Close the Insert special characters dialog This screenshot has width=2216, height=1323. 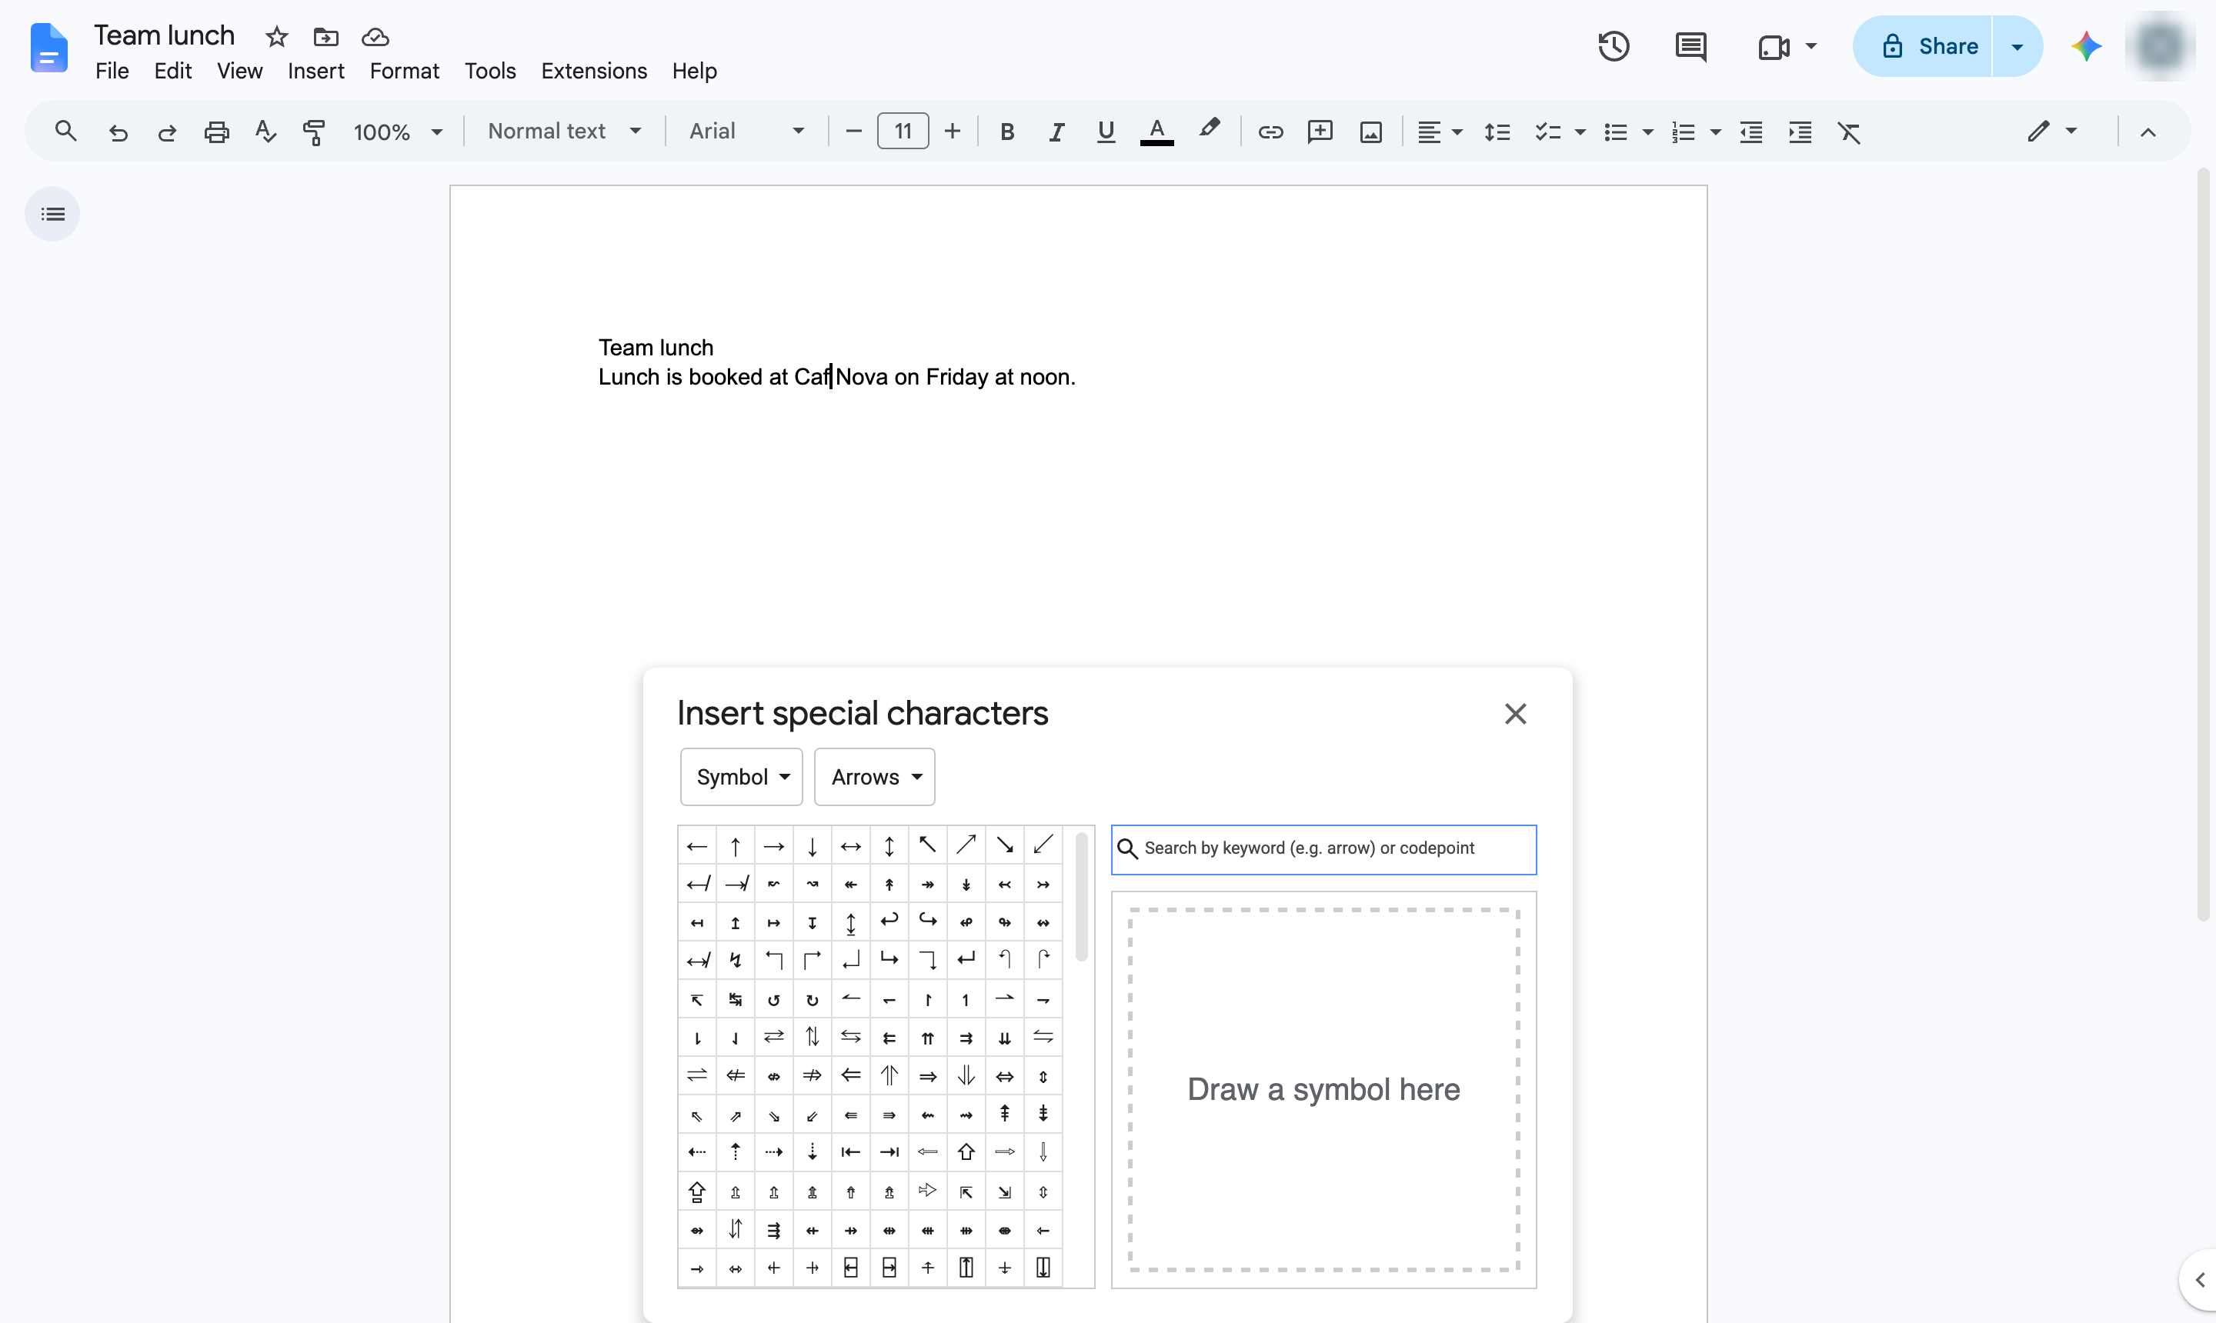(x=1515, y=713)
